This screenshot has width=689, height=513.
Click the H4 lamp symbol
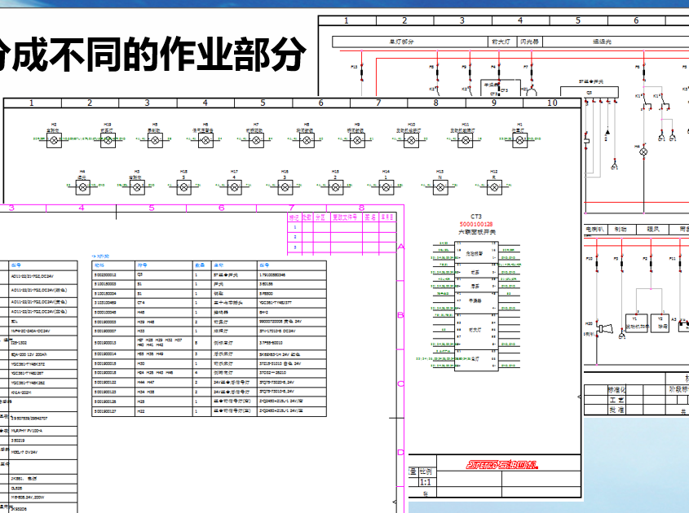point(82,187)
